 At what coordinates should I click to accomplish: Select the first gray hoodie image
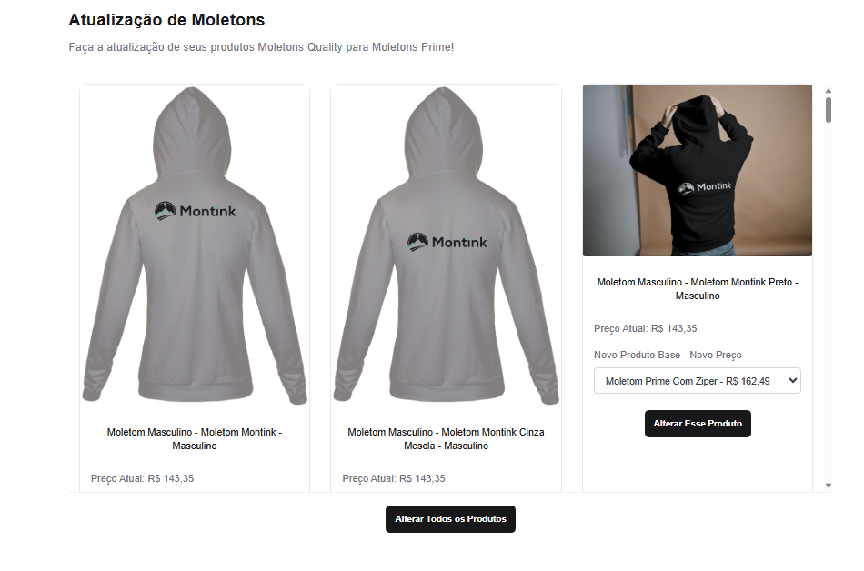pyautogui.click(x=195, y=245)
